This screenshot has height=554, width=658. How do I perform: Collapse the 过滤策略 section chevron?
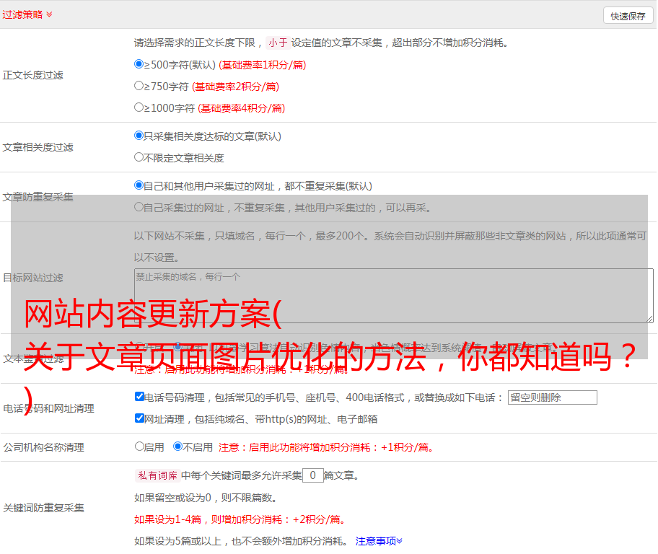tap(49, 14)
